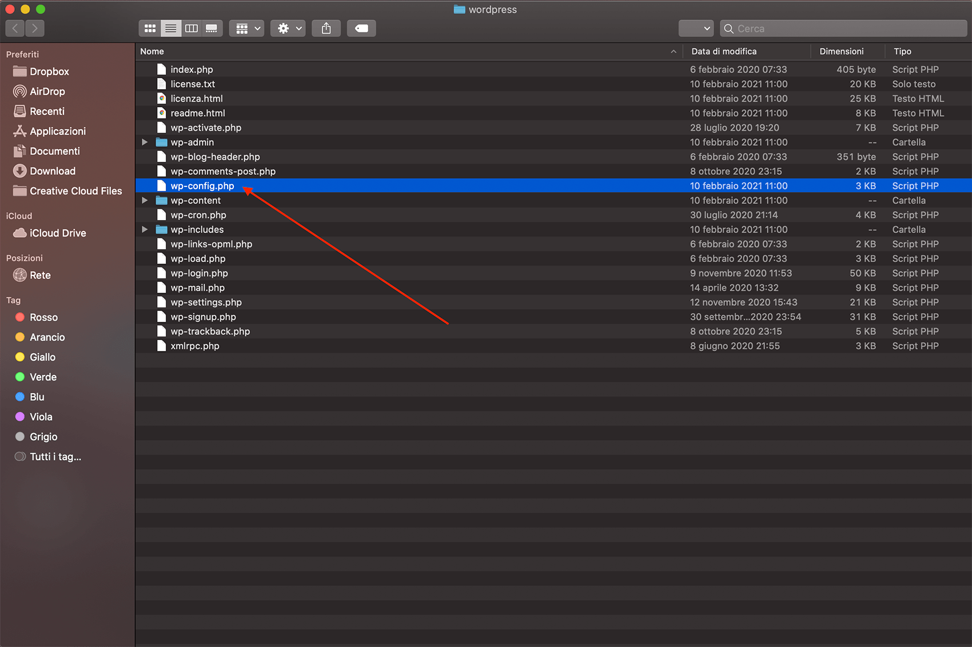Select the index.php file

(x=553, y=70)
